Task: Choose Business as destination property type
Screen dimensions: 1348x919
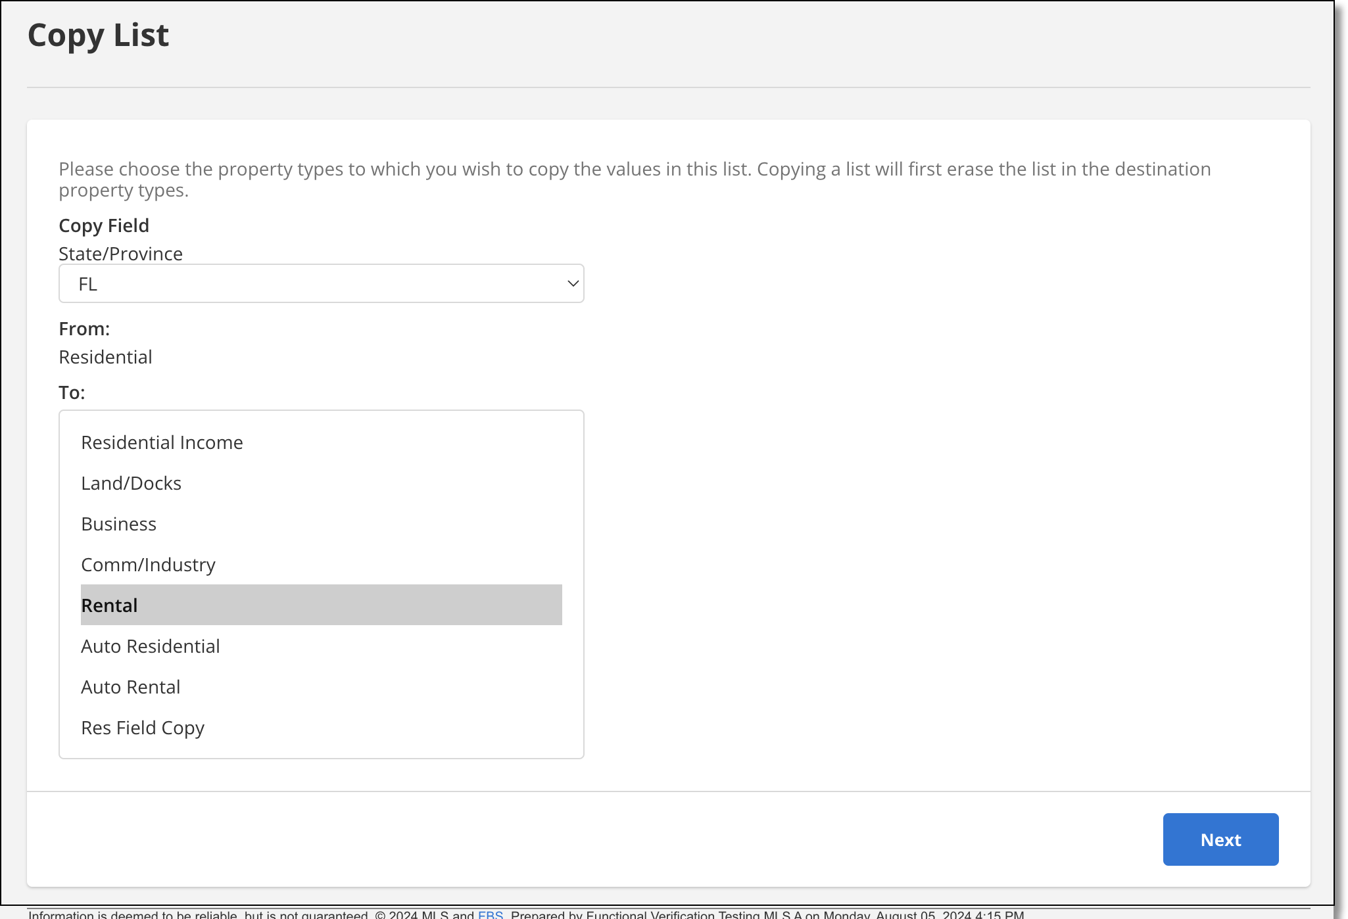Action: (321, 524)
